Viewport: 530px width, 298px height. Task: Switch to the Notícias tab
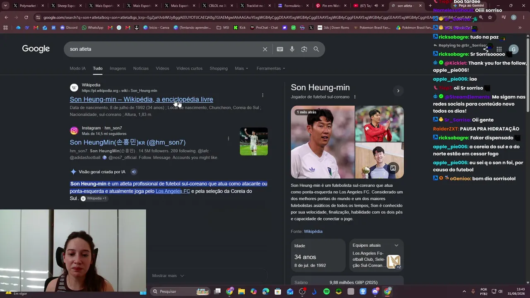141,68
